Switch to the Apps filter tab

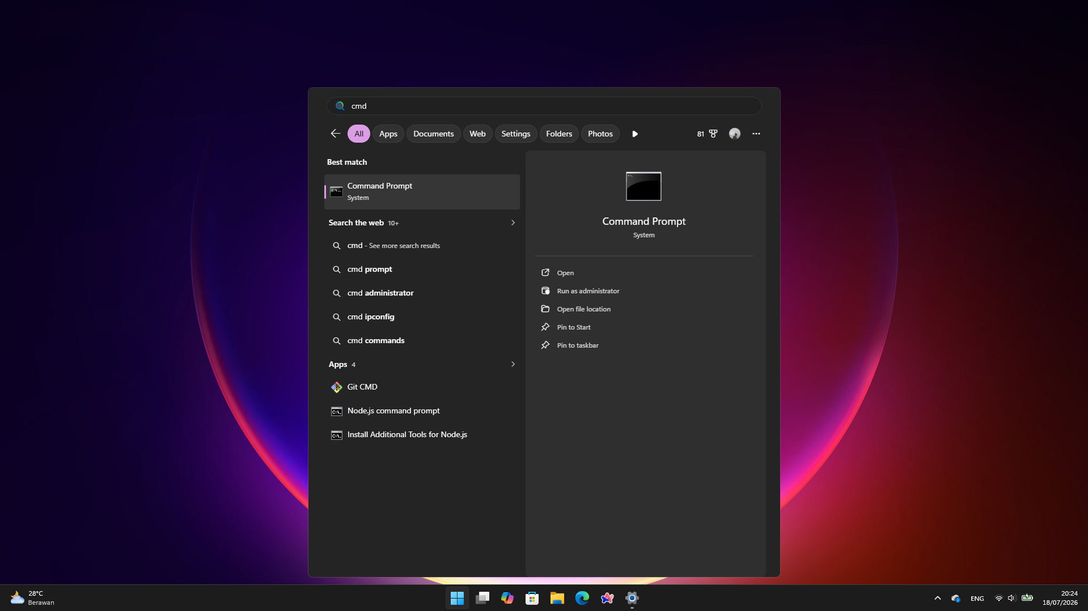[x=388, y=134]
